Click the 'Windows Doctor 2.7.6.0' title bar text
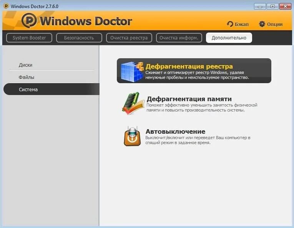The image size is (294, 228). [x=35, y=7]
